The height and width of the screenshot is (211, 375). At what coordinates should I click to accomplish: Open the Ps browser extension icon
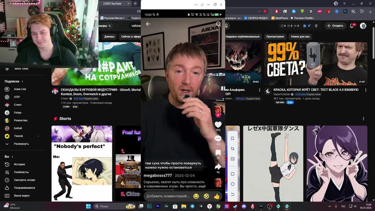(345, 11)
